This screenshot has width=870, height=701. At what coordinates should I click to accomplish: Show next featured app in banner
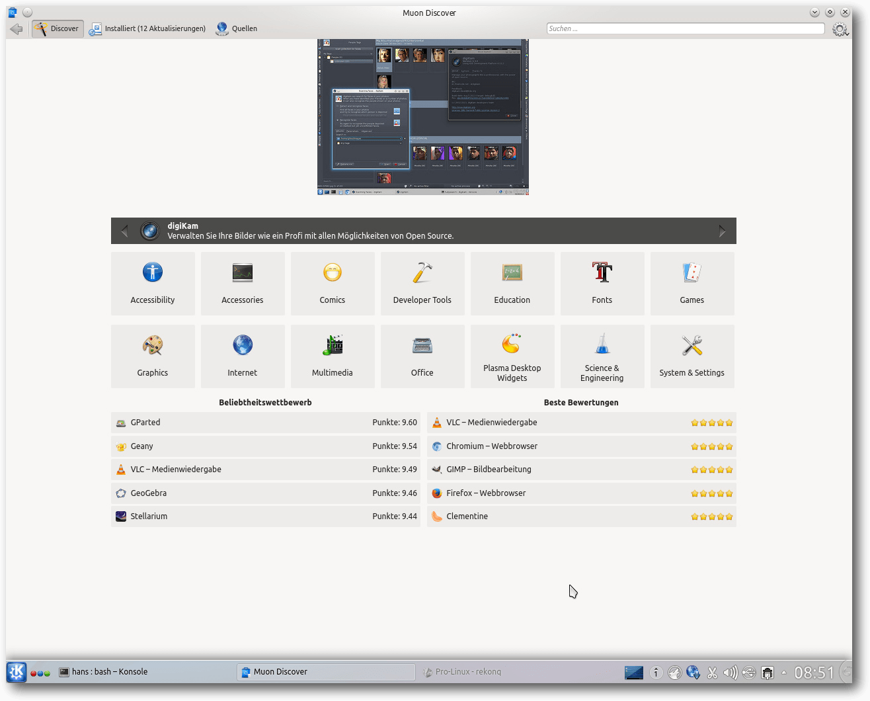722,231
